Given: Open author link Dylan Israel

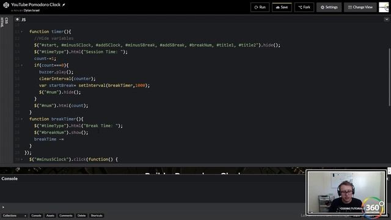Looking at the screenshot, I should (x=31, y=10).
